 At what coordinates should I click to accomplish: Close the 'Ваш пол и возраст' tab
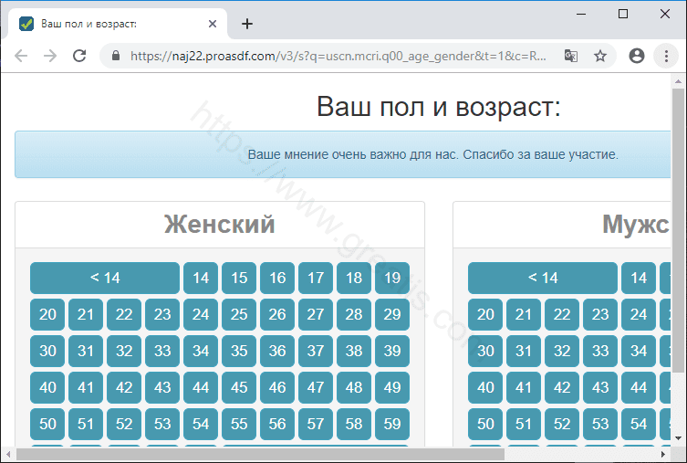coord(213,24)
